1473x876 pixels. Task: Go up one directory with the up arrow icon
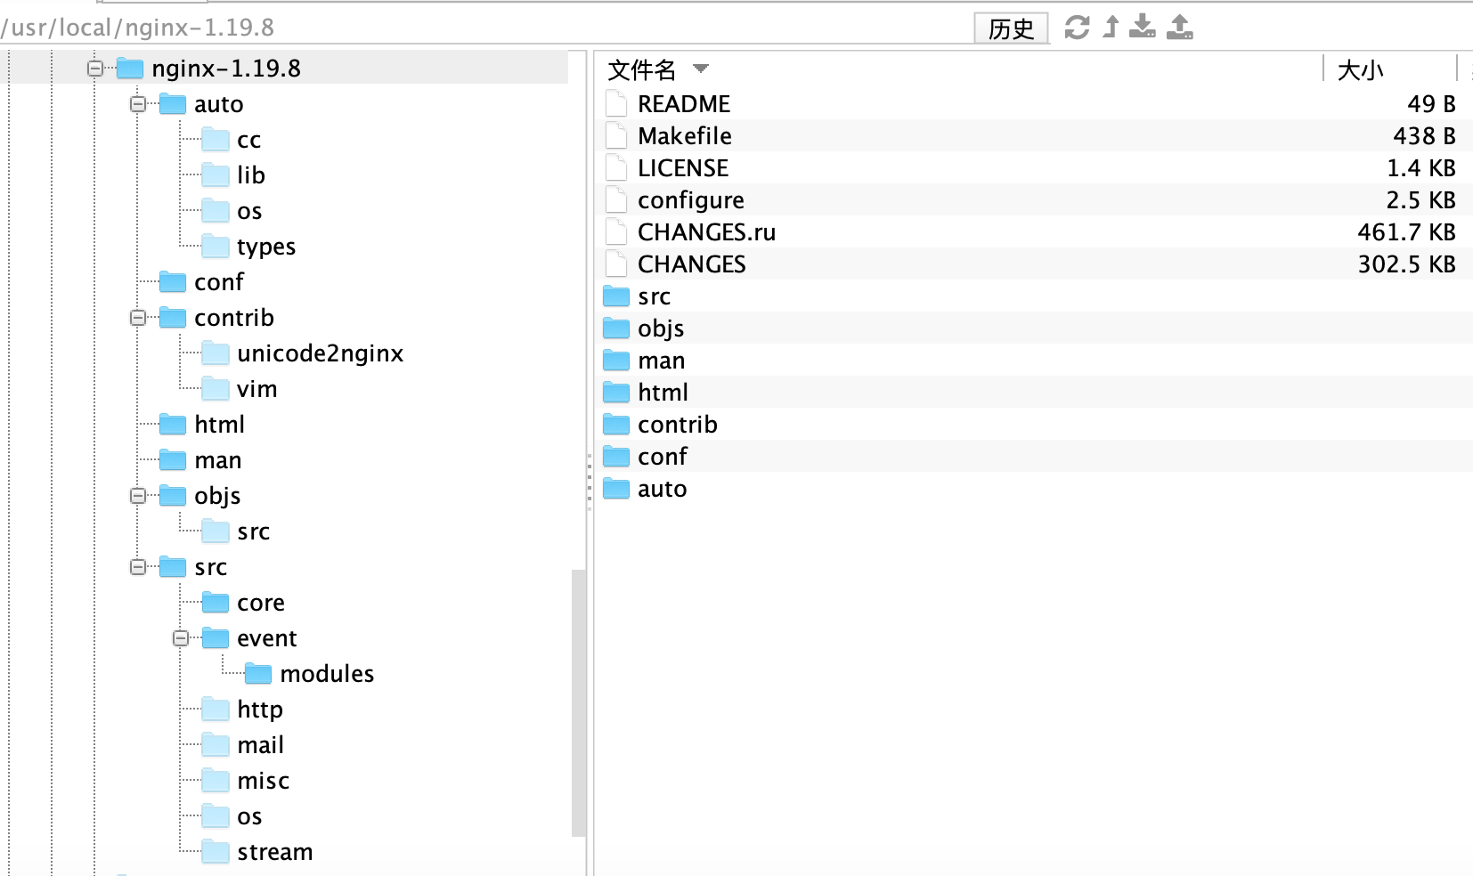pyautogui.click(x=1111, y=27)
